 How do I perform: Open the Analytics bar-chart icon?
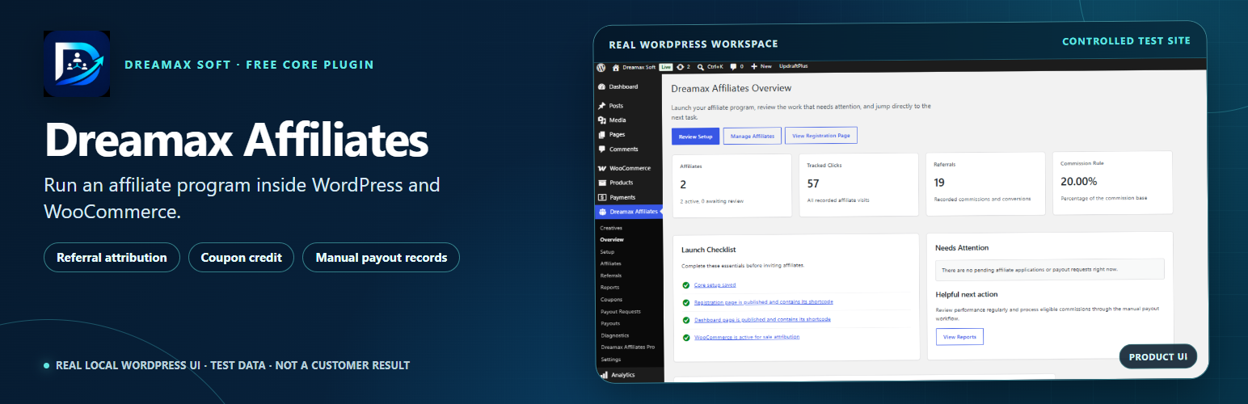pos(603,375)
